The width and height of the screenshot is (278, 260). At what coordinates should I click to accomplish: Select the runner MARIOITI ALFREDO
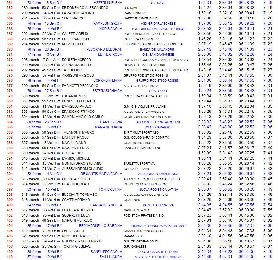pyautogui.click(x=77, y=221)
